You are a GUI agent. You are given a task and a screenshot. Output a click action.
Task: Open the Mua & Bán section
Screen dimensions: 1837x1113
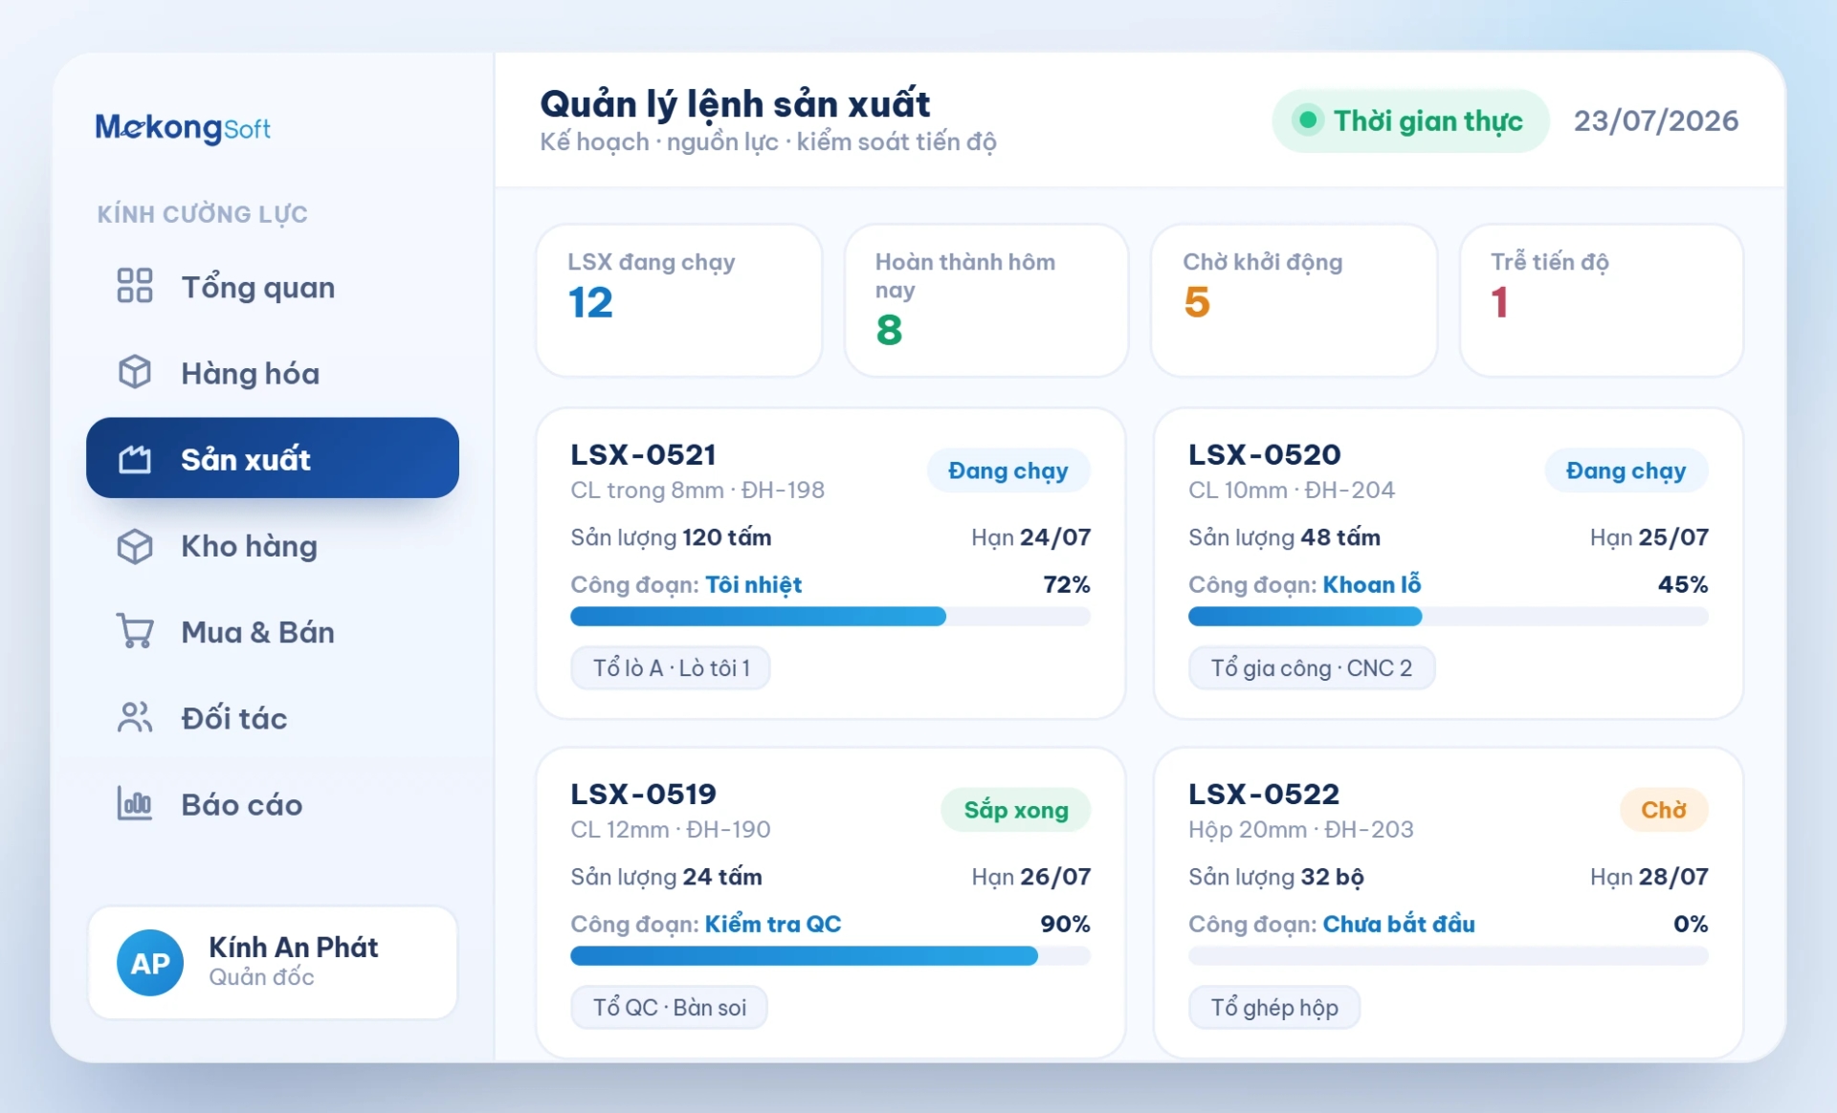273,632
